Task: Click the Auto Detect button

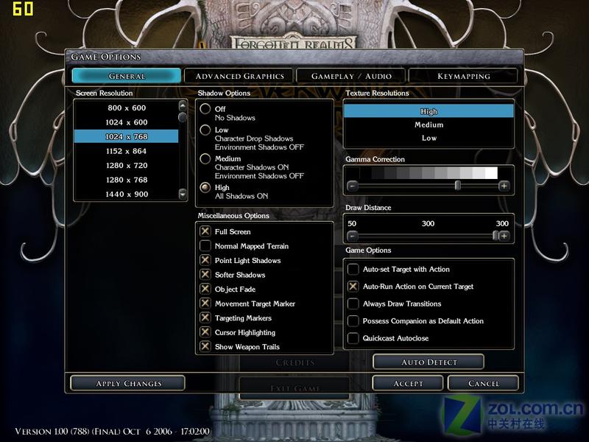Action: 428,362
